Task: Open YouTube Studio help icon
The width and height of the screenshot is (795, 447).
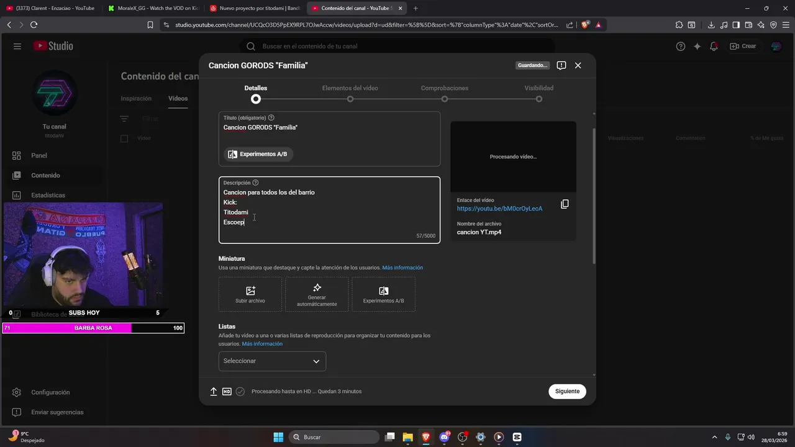Action: pyautogui.click(x=681, y=46)
